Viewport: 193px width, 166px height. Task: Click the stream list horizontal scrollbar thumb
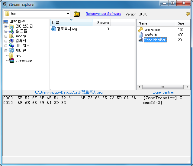[x=163, y=87]
